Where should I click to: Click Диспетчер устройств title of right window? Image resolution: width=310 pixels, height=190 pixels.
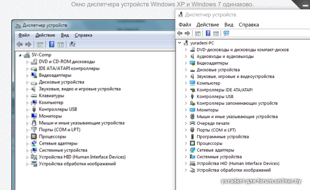(x=210, y=15)
